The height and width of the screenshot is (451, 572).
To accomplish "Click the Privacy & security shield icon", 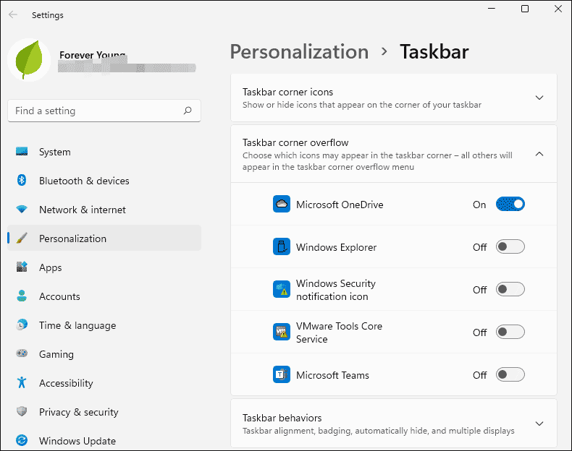I will click(x=22, y=411).
